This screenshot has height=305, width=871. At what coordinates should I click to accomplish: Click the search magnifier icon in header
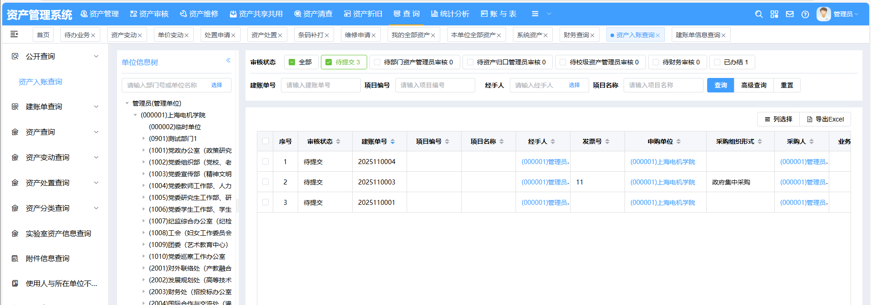(x=758, y=14)
